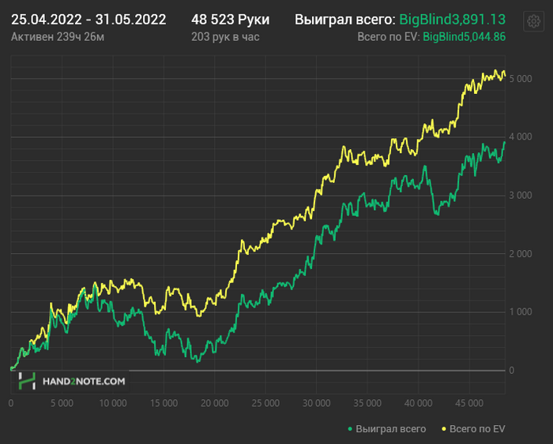
Task: Click the 'Всего по EV:' header label
Action: coord(389,36)
